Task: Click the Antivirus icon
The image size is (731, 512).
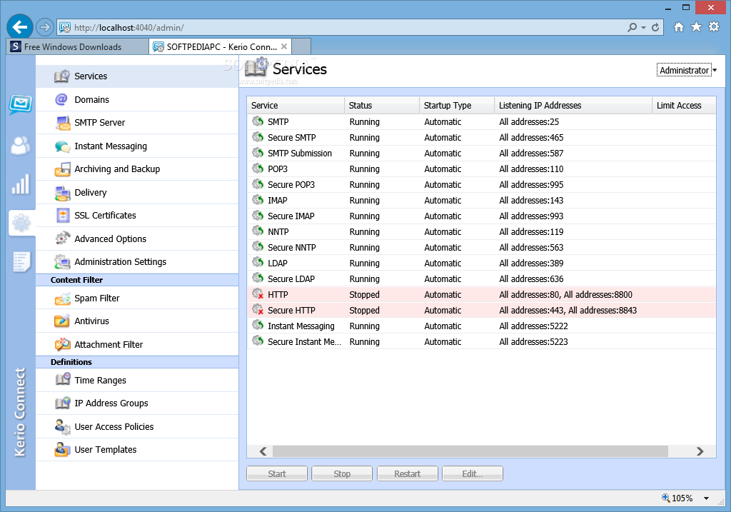Action: [x=63, y=321]
